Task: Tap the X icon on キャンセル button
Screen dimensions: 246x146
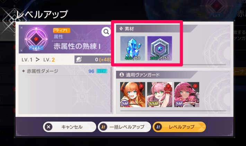Action: (49, 127)
